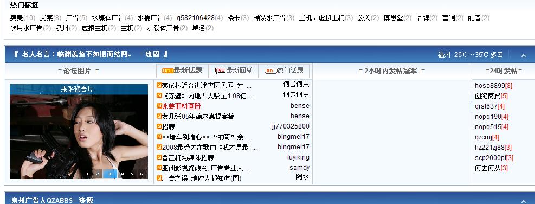
Task: Click the 福州 weather forecast text
Action: (x=470, y=55)
